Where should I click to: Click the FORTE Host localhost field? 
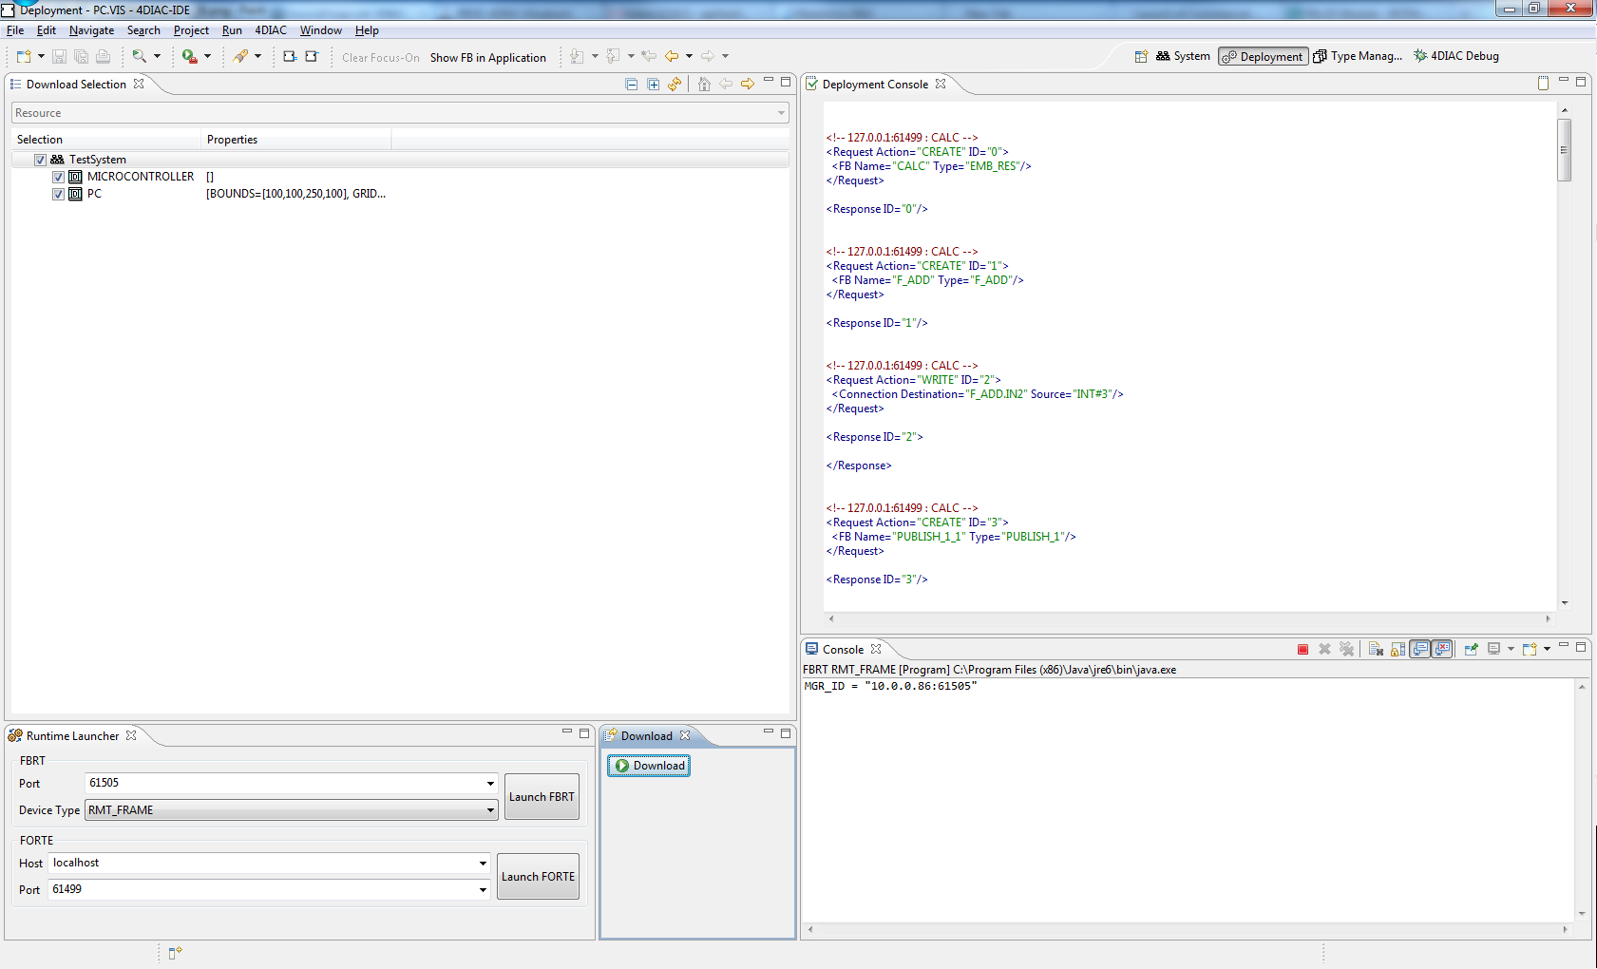[x=262, y=864]
